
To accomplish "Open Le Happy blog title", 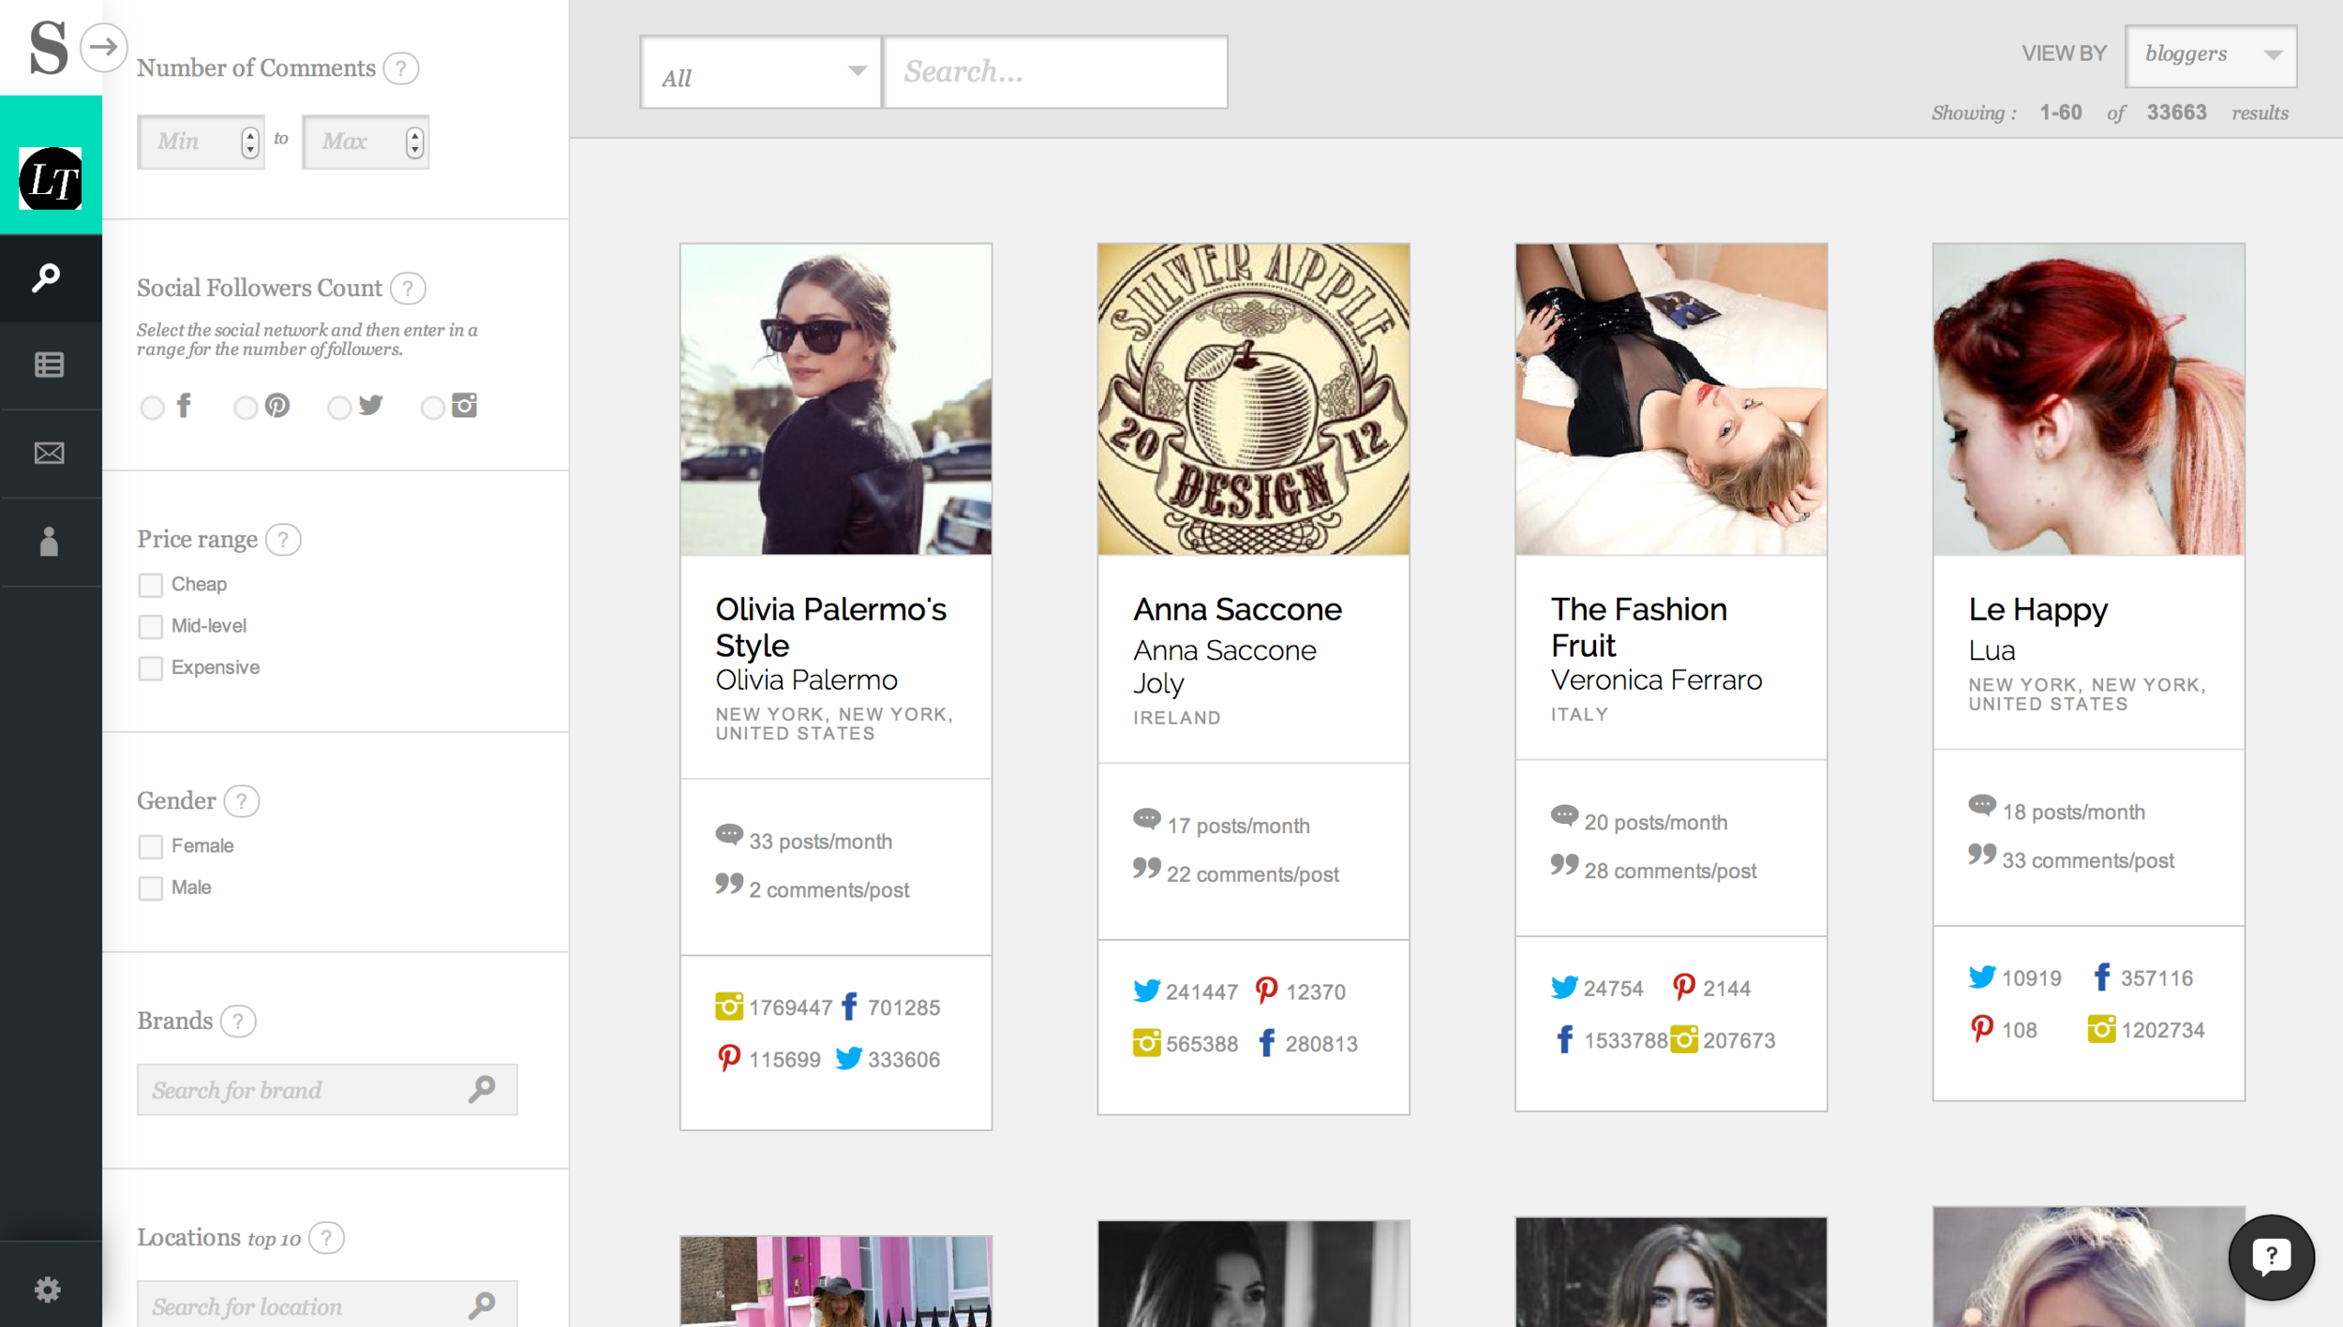I will pyautogui.click(x=2037, y=610).
